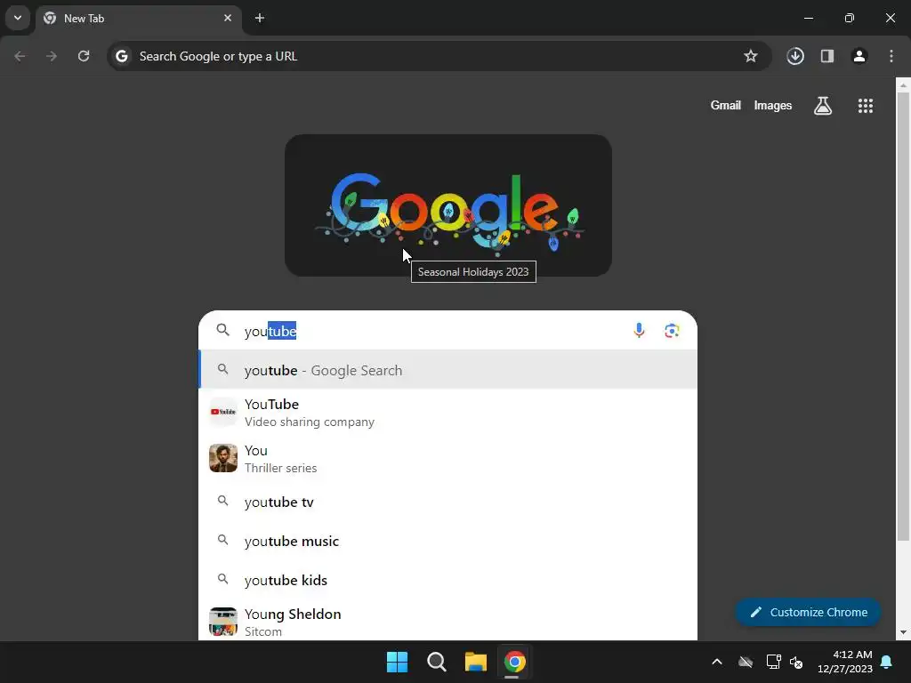
Task: Open the profile avatar menu
Action: point(859,56)
